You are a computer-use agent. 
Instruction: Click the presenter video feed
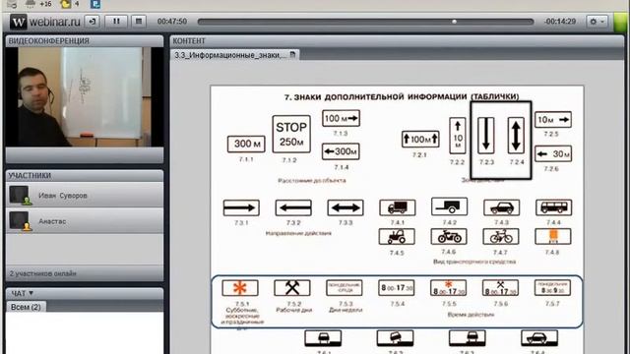tap(85, 96)
